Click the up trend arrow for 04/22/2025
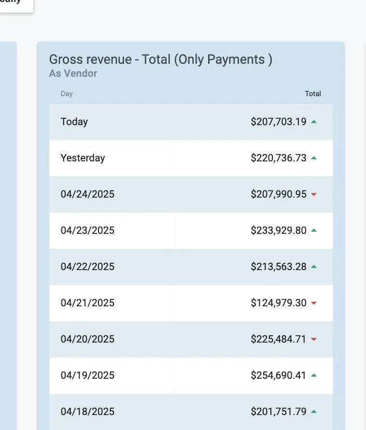Viewport: 366px width, 430px height. click(x=314, y=267)
